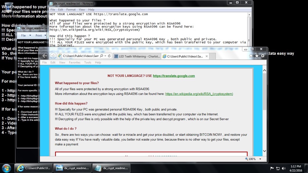Screen dimensions: 308x173
Task: Click the browser Forward arrow button
Action: tap(53, 56)
